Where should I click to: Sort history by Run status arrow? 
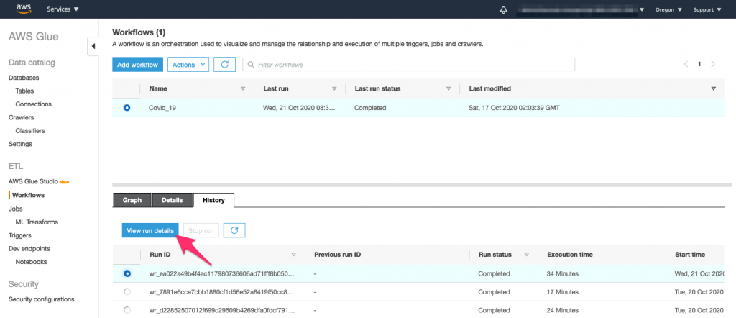click(526, 255)
